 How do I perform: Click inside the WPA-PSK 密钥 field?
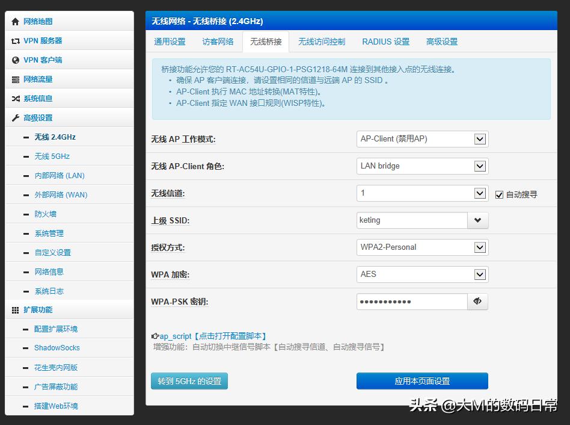click(x=412, y=301)
